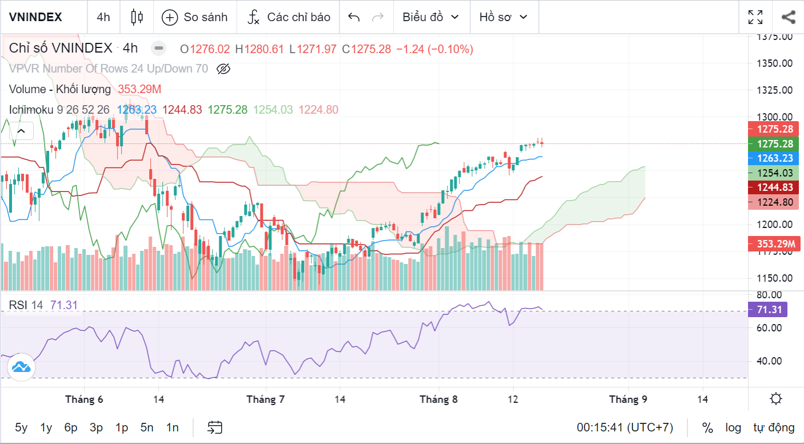This screenshot has width=804, height=444.
Task: Select the VPVR Number Of Rows legend
Action: tap(108, 69)
